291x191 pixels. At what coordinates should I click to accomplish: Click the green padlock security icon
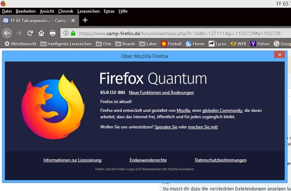tap(73, 33)
